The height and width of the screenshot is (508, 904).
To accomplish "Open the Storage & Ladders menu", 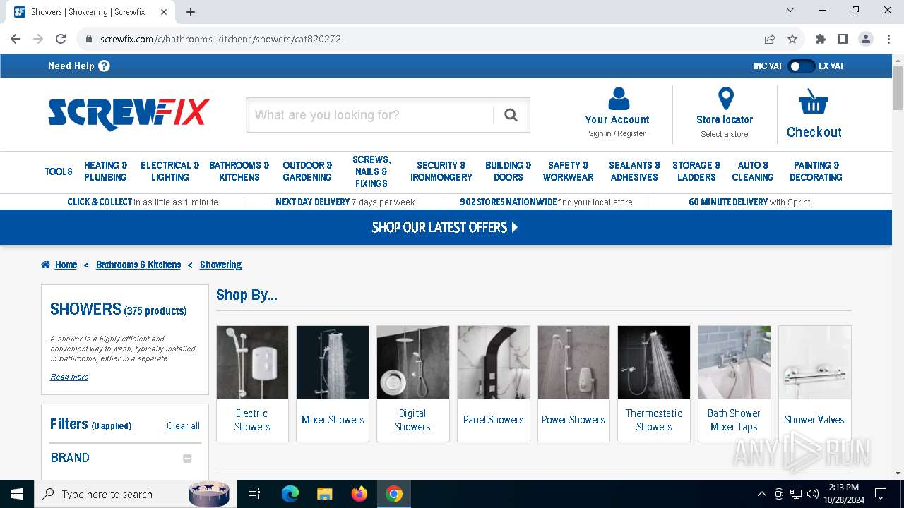I will [x=696, y=171].
